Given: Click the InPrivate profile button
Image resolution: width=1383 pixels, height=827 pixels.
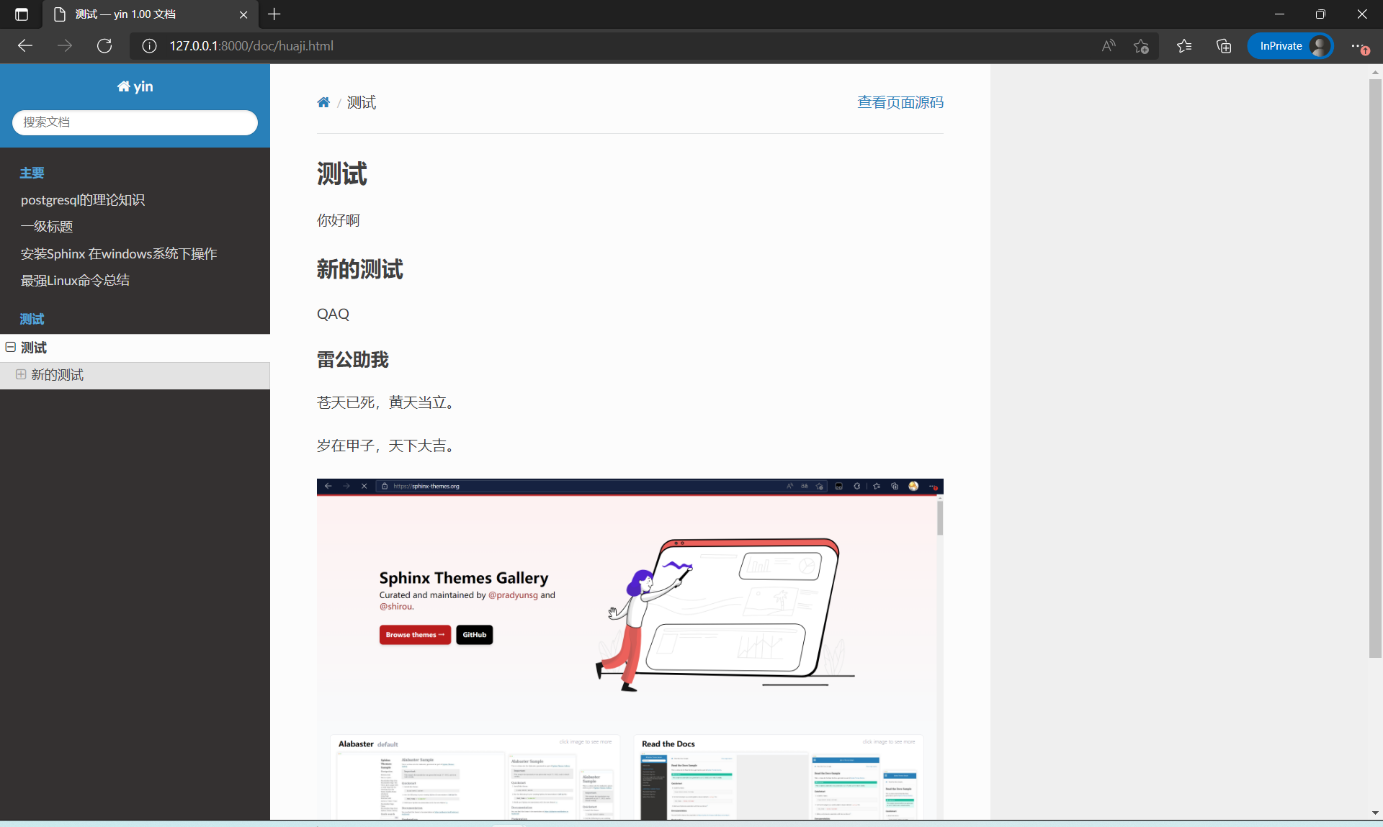Looking at the screenshot, I should pos(1290,46).
